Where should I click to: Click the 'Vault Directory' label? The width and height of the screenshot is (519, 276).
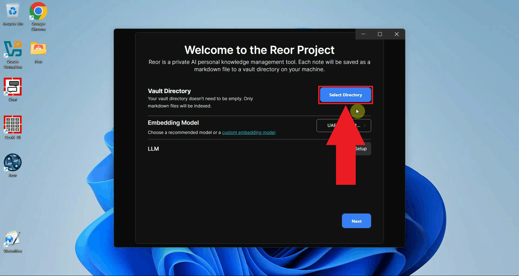(x=169, y=91)
